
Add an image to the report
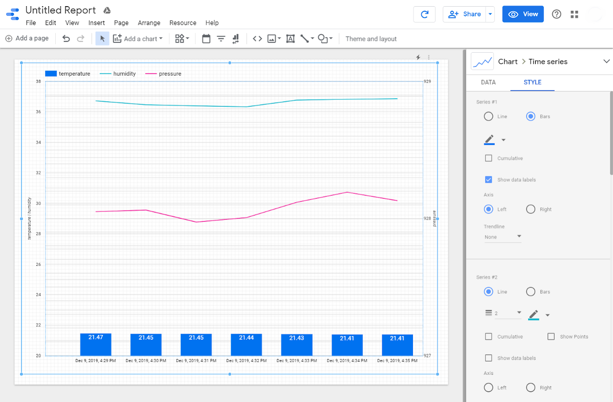pyautogui.click(x=271, y=38)
